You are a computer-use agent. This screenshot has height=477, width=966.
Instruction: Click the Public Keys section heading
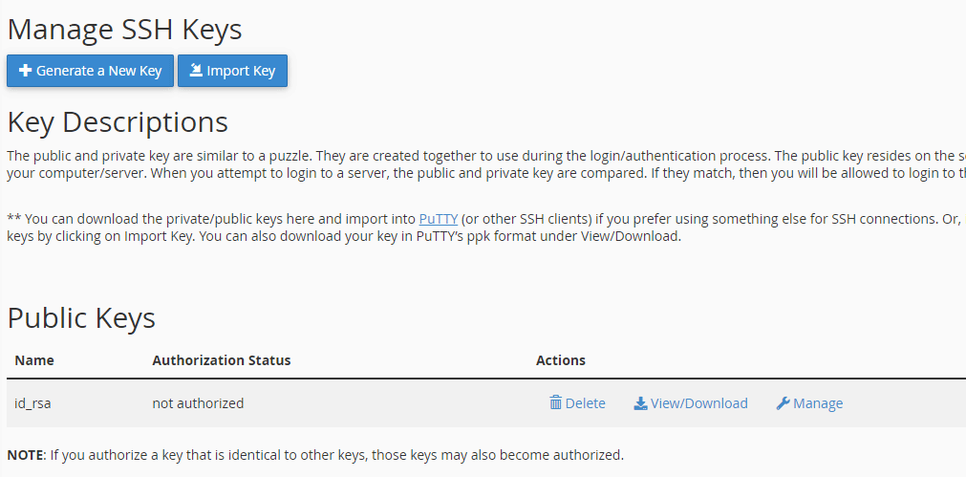(x=81, y=318)
